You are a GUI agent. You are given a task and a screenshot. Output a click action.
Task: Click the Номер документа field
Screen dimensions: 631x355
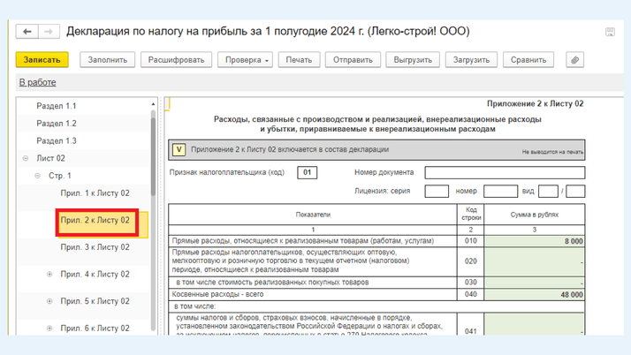[505, 172]
